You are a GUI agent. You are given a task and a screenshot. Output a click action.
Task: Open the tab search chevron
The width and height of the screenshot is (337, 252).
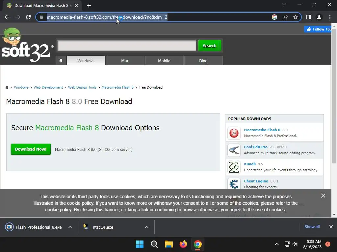[x=284, y=5]
